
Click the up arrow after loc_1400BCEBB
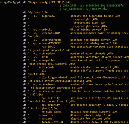tap(121, 5)
